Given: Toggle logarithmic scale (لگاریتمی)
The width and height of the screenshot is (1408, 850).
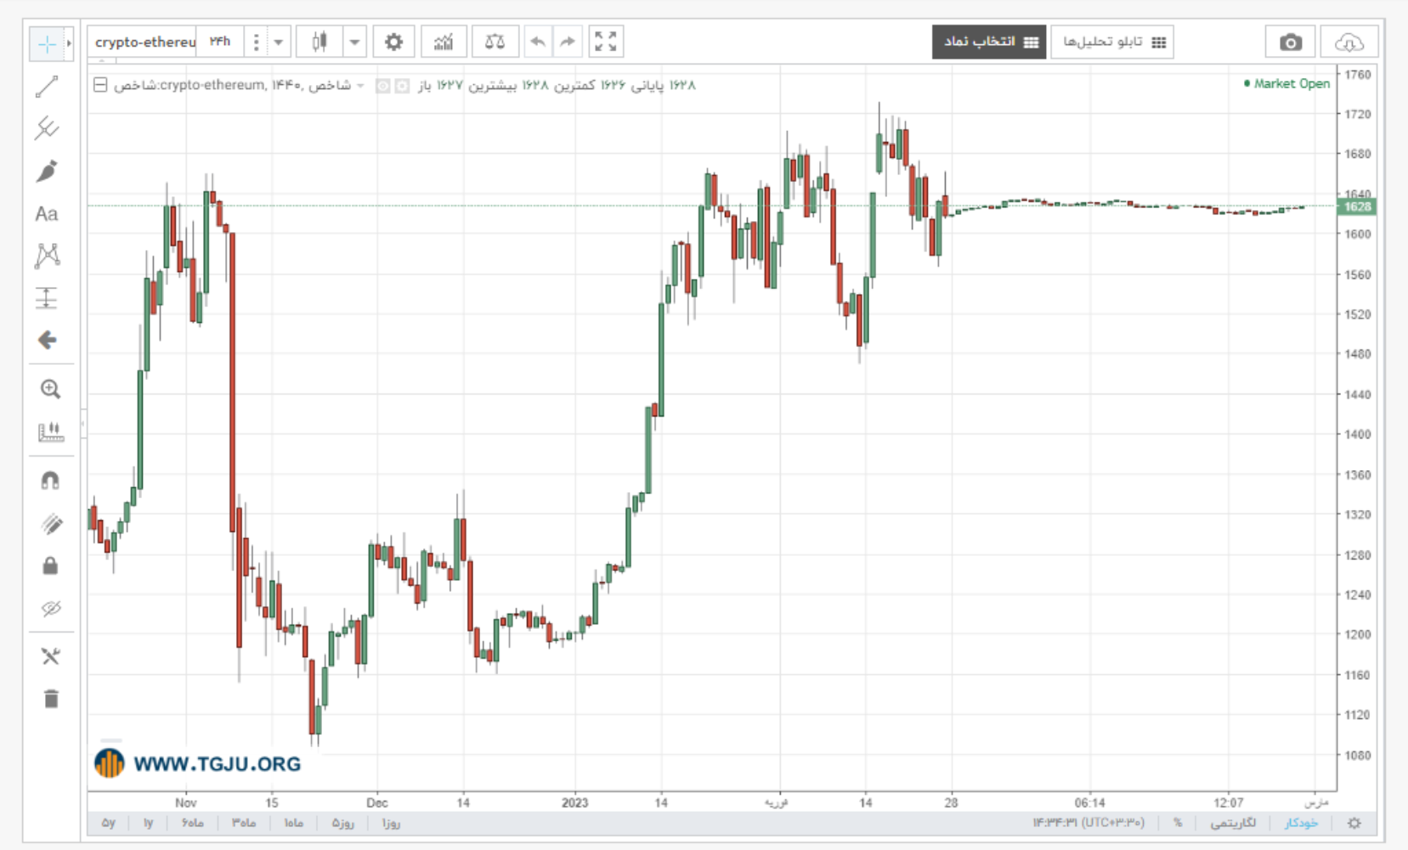Looking at the screenshot, I should [x=1233, y=823].
